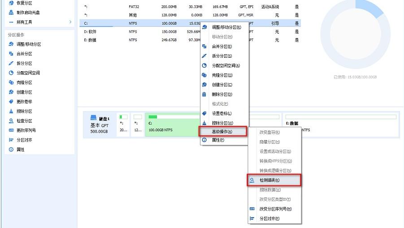Click sidebar Allocate Free Space (分配空闲空间) icon

click(x=11, y=73)
